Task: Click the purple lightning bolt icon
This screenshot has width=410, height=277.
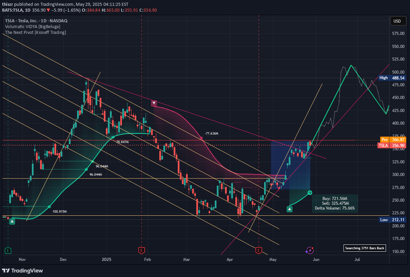Action: (309, 250)
